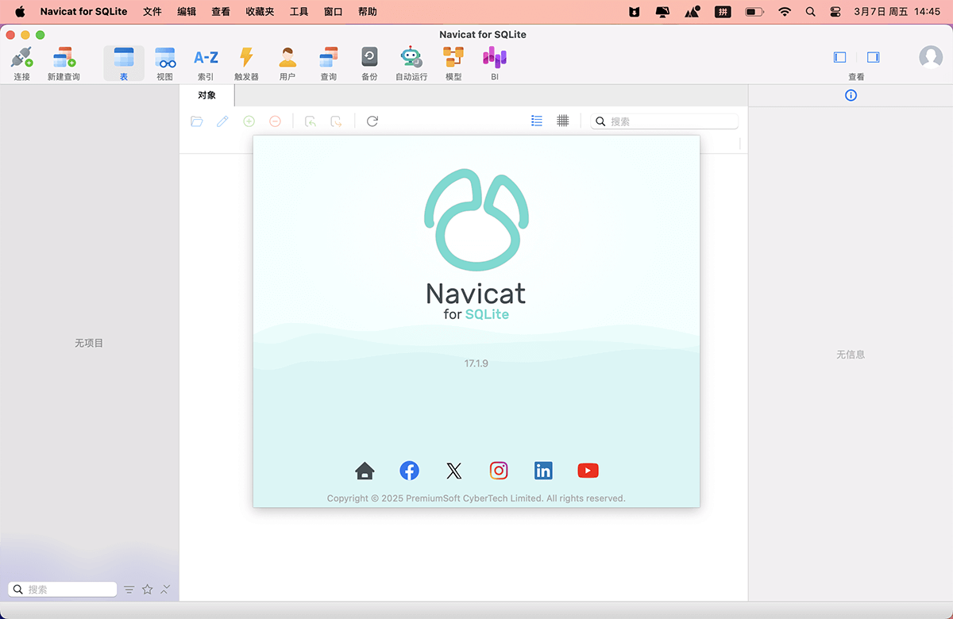The width and height of the screenshot is (953, 619).
Task: Click the sidebar filter lines icon
Action: (129, 590)
